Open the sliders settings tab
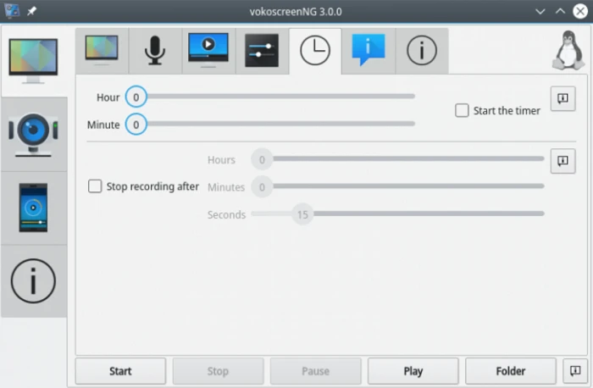This screenshot has height=388, width=593. (262, 51)
